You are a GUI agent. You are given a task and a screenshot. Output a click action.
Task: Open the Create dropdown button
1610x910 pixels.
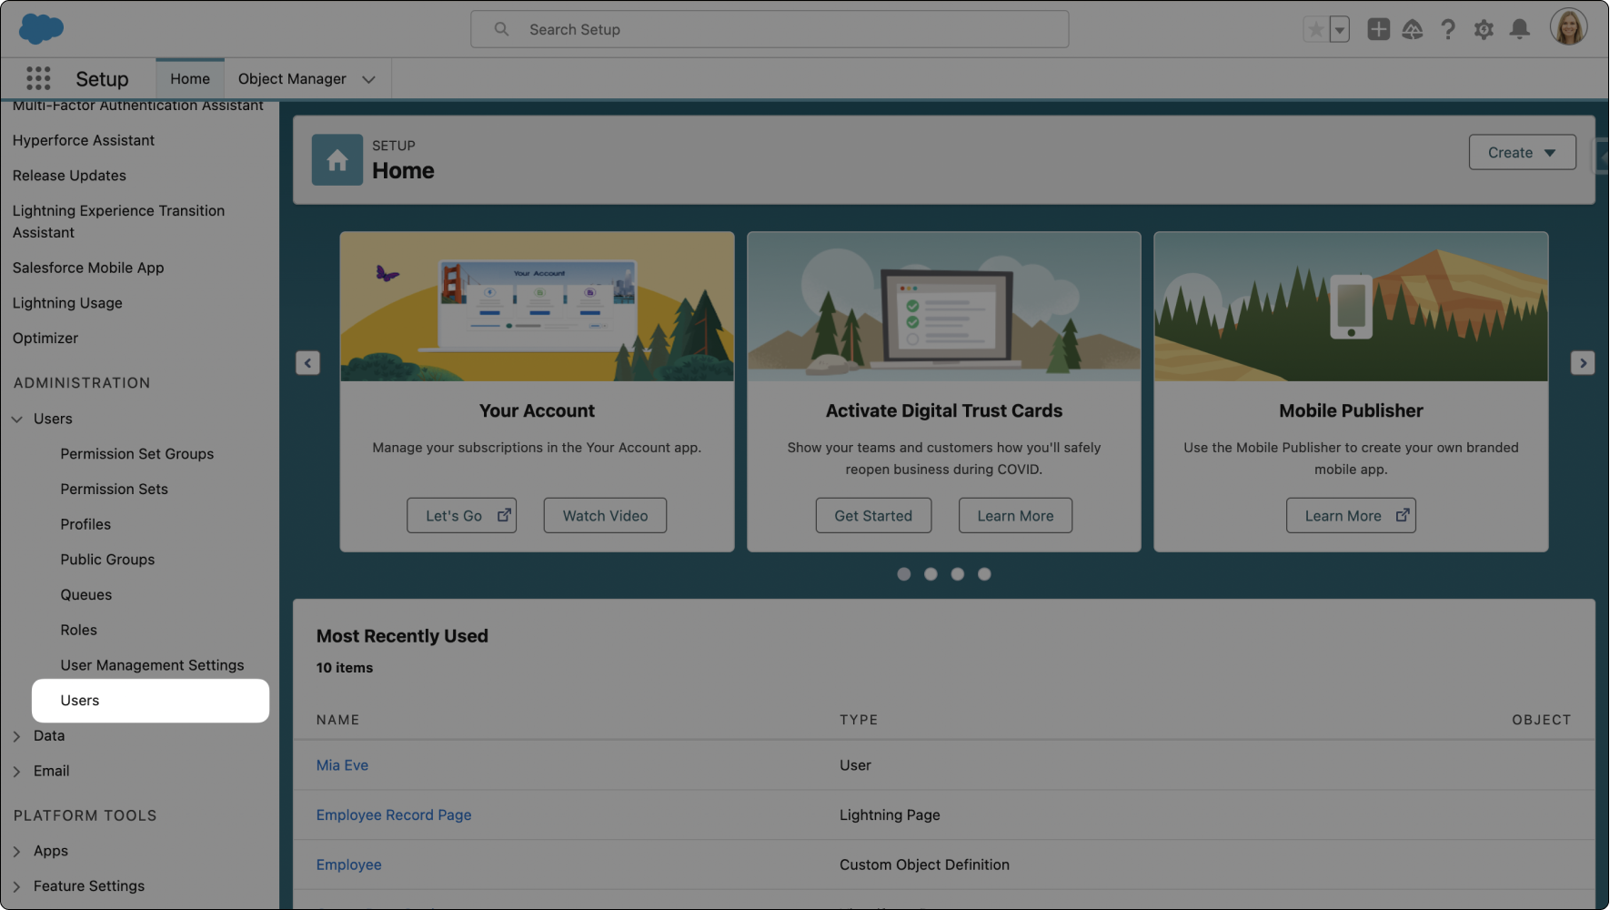point(1521,152)
